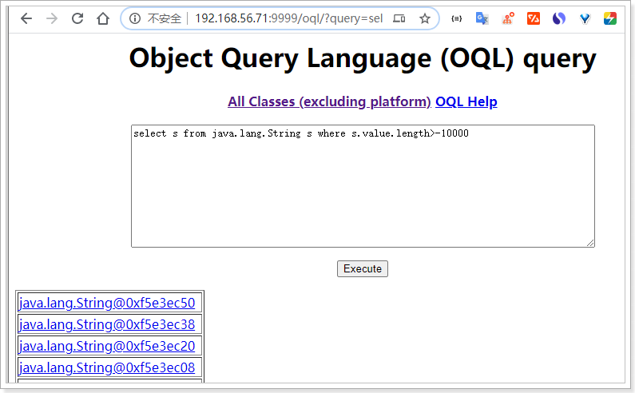
Task: Open java.lang.String@0xf5e3ec50 result
Action: [x=107, y=303]
